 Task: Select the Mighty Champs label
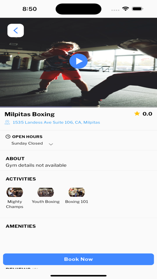[x=14, y=204]
